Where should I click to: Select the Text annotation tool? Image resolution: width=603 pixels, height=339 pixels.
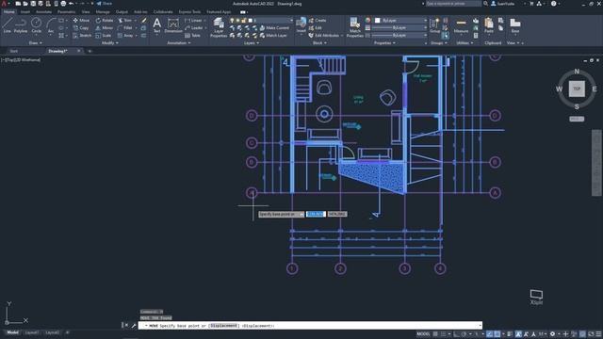pos(157,25)
